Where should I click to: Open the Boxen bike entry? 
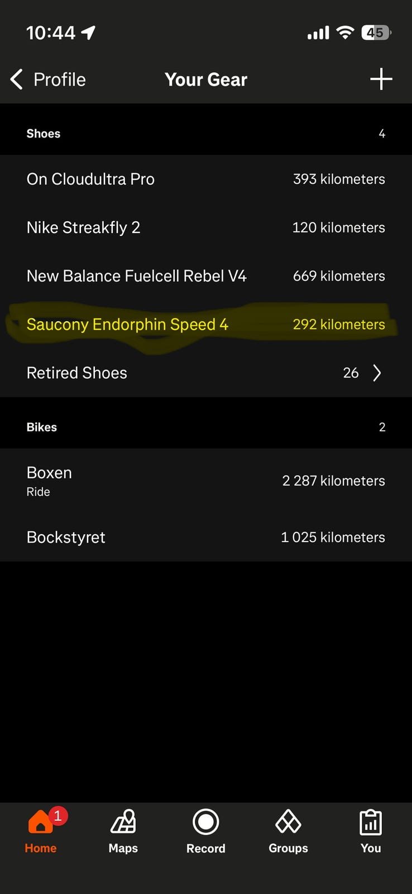49,480
